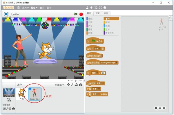Open the 消息1 dropdown in the broadcast block
174x115 pixels.
(x=96, y=89)
